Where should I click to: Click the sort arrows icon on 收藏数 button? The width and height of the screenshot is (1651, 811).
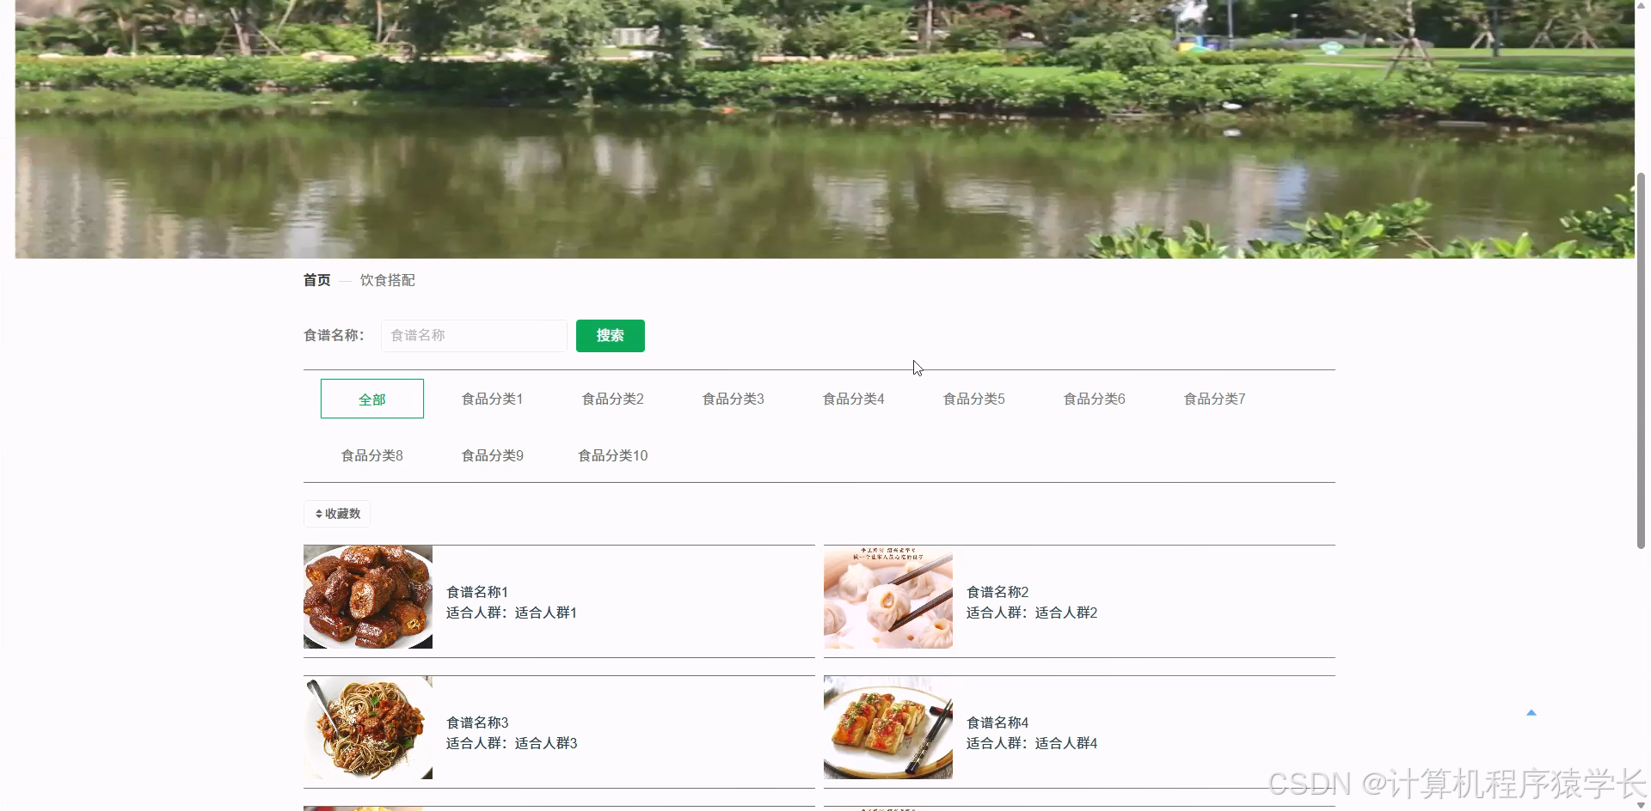[318, 513]
